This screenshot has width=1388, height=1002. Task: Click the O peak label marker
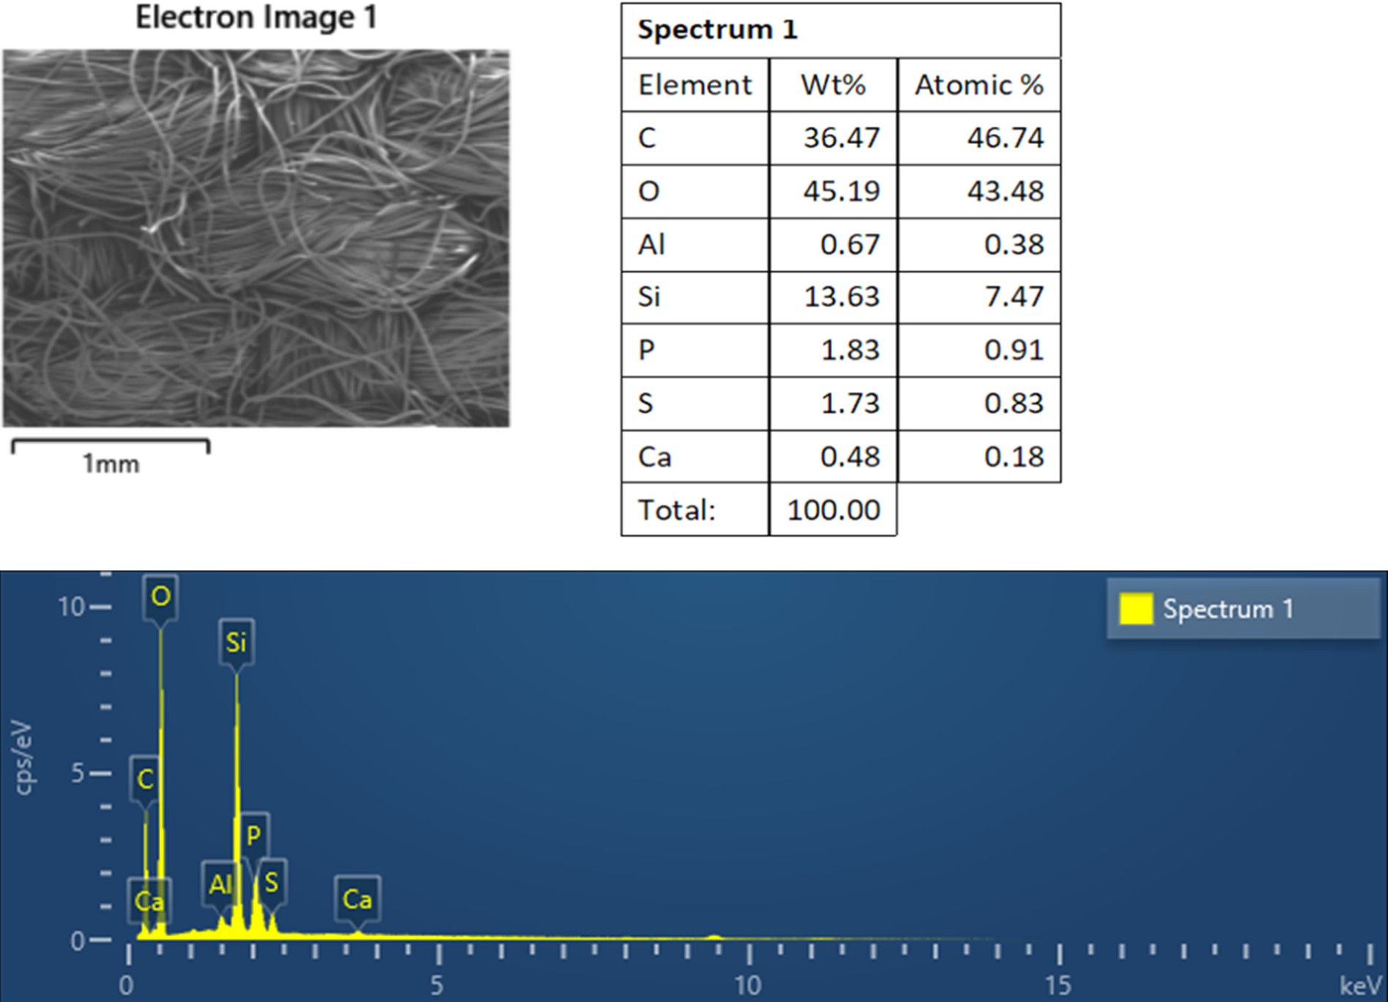pyautogui.click(x=160, y=597)
